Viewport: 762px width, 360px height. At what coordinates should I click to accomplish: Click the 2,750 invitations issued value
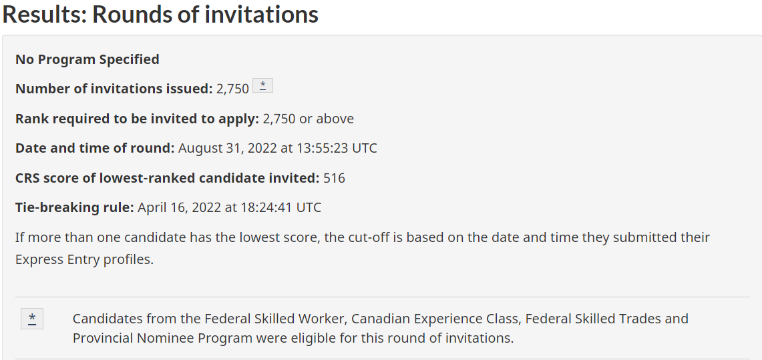tap(233, 89)
